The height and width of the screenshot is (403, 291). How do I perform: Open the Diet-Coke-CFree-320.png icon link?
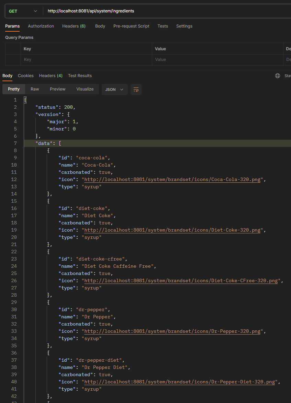[x=181, y=281]
